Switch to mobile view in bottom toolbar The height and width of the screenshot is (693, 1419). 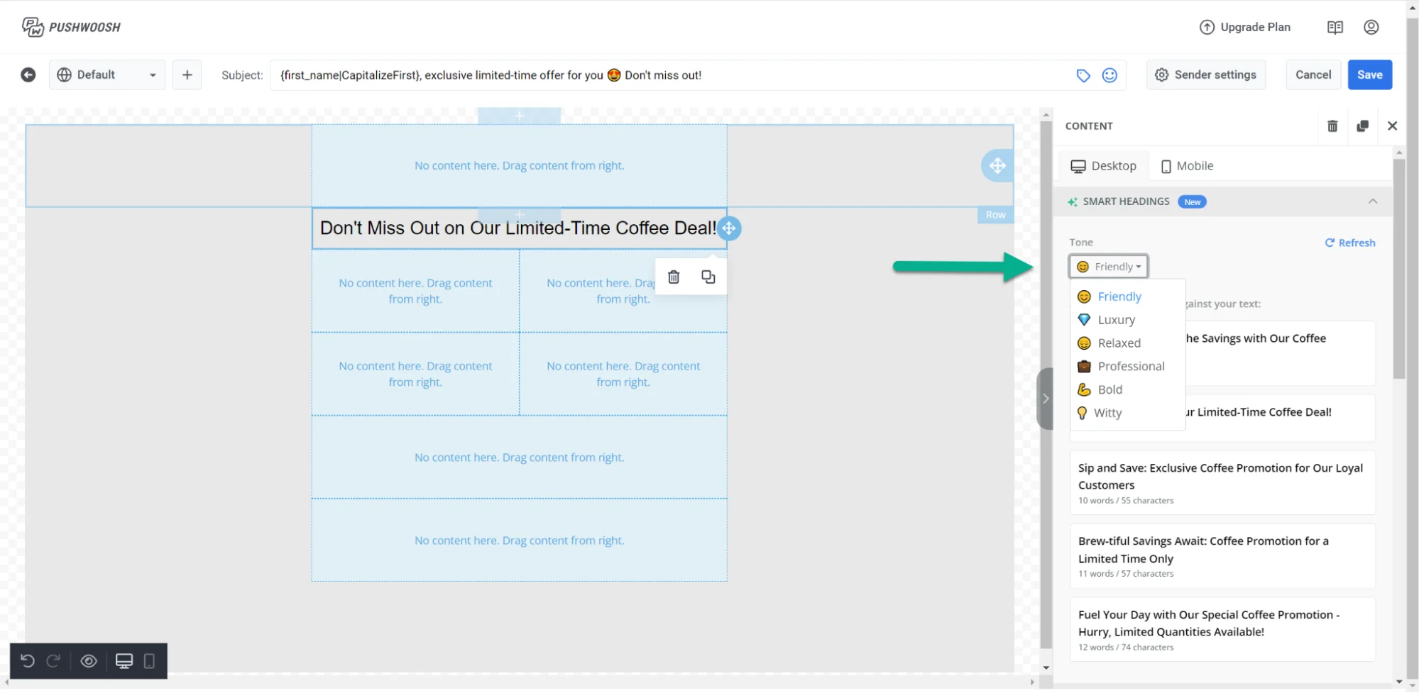click(x=149, y=661)
